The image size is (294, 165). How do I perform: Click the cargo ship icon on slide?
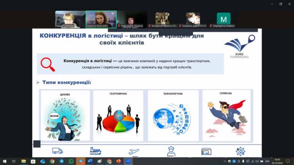coord(95,151)
